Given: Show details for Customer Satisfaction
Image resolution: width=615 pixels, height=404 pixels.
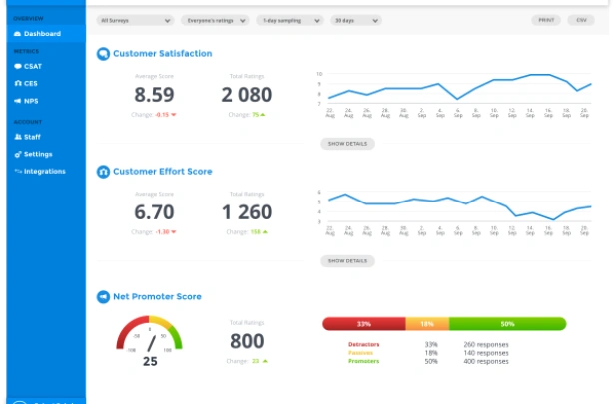Looking at the screenshot, I should pos(347,144).
